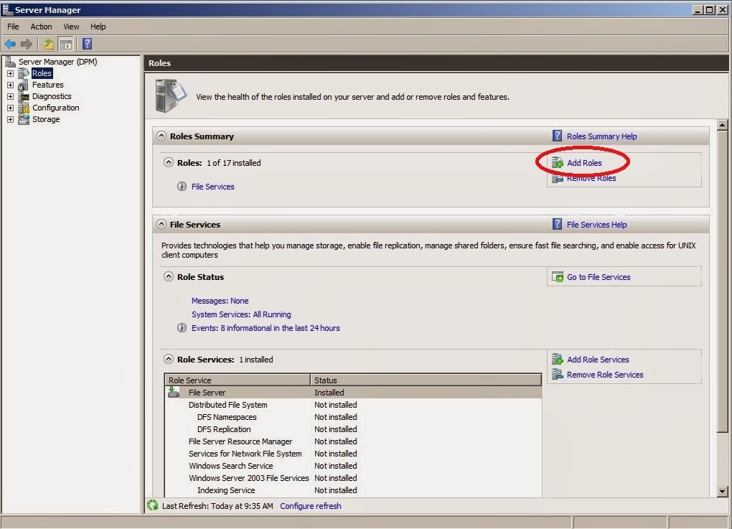Click the green refresh icon by Last Refresh
The height and width of the screenshot is (529, 732).
(x=153, y=505)
